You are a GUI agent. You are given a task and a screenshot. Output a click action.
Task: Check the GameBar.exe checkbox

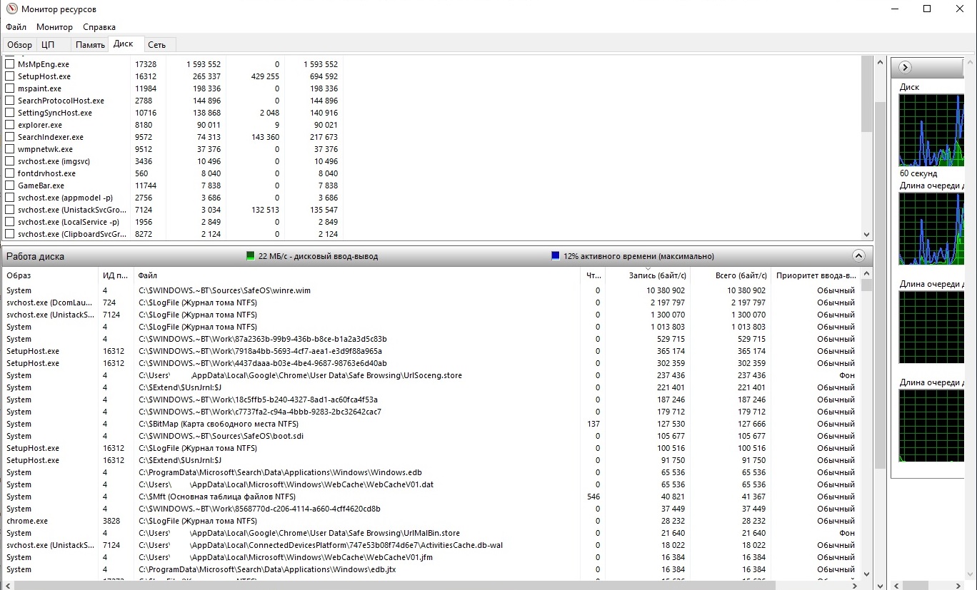click(x=10, y=185)
